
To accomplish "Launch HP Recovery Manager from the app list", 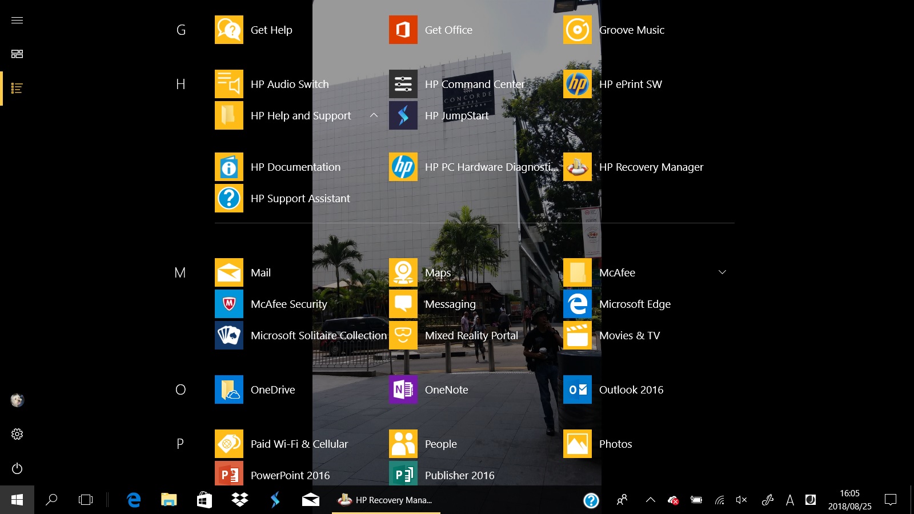I will [x=578, y=167].
